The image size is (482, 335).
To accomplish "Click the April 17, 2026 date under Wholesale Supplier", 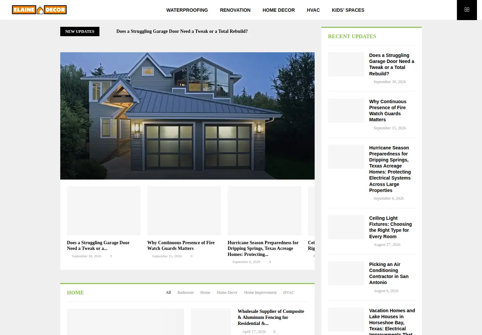I will coord(254,332).
